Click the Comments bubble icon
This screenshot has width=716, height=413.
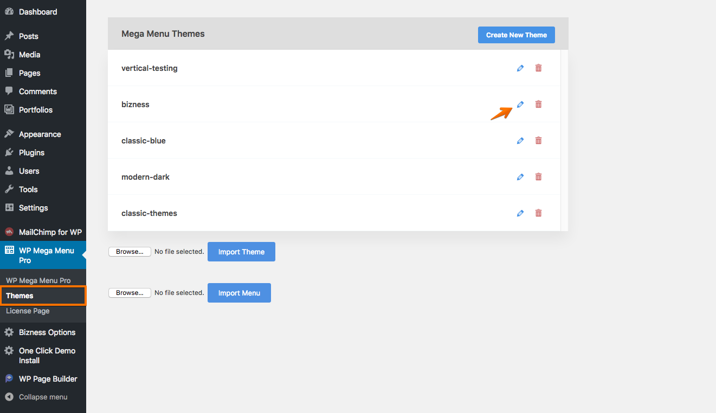pyautogui.click(x=9, y=91)
